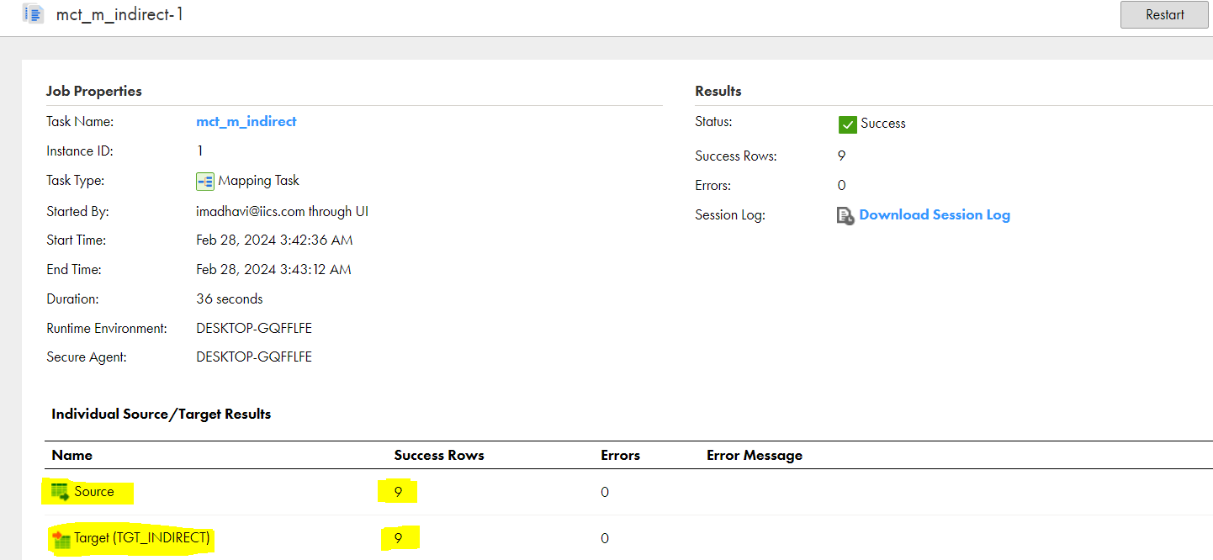Click the Status label in Results
The image size is (1213, 560).
pos(713,121)
